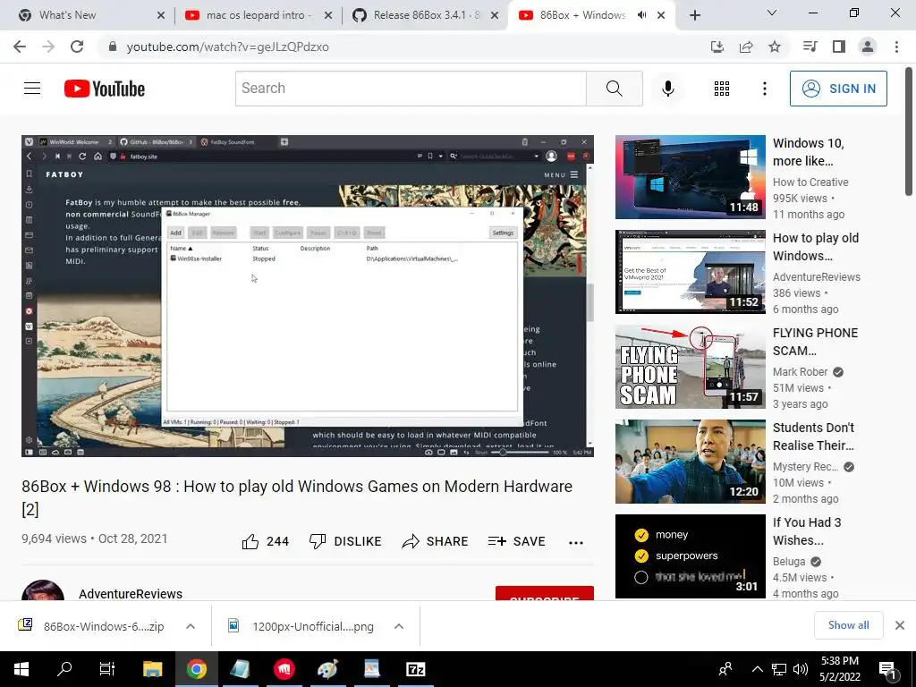Go to YouTube home via logo
The width and height of the screenshot is (916, 687).
click(x=105, y=89)
